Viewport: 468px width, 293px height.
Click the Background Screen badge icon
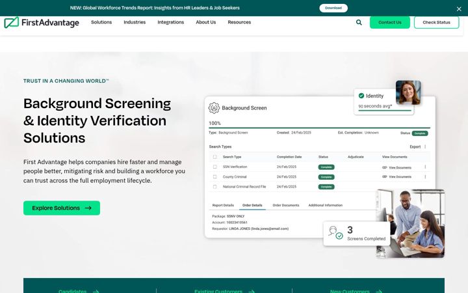(214, 108)
